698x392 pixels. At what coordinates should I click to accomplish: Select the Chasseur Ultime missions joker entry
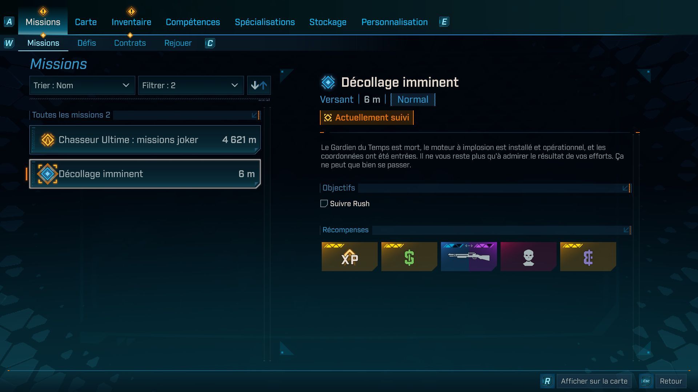(x=145, y=140)
